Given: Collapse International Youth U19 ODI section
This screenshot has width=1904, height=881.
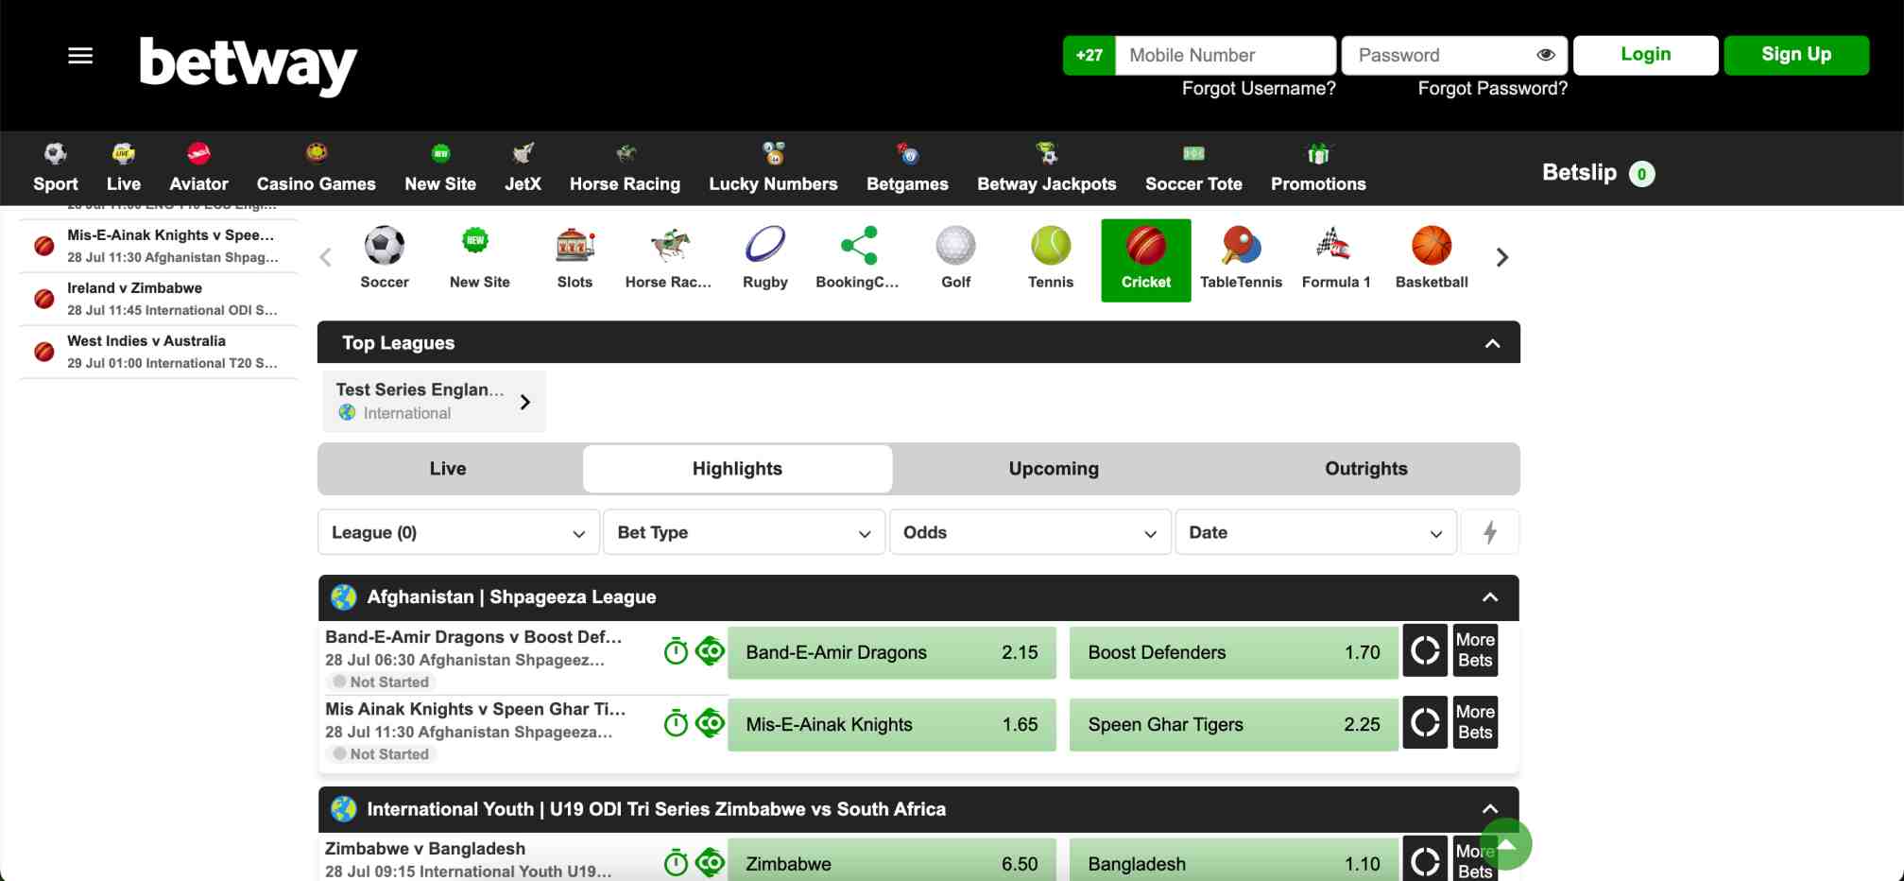Looking at the screenshot, I should (1490, 809).
